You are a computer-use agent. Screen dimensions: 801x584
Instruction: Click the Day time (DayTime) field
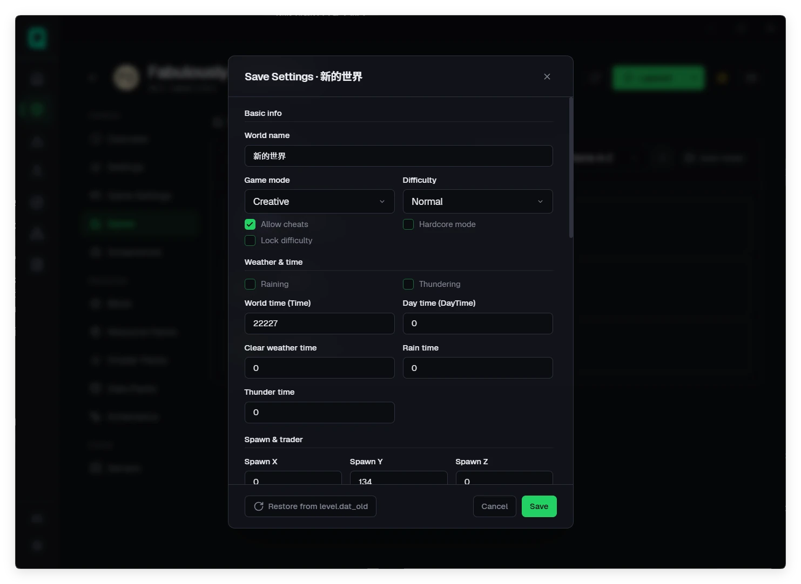pyautogui.click(x=477, y=324)
